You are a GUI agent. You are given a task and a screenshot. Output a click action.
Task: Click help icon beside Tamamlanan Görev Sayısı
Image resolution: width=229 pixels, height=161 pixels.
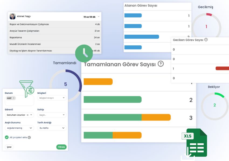tap(161, 64)
